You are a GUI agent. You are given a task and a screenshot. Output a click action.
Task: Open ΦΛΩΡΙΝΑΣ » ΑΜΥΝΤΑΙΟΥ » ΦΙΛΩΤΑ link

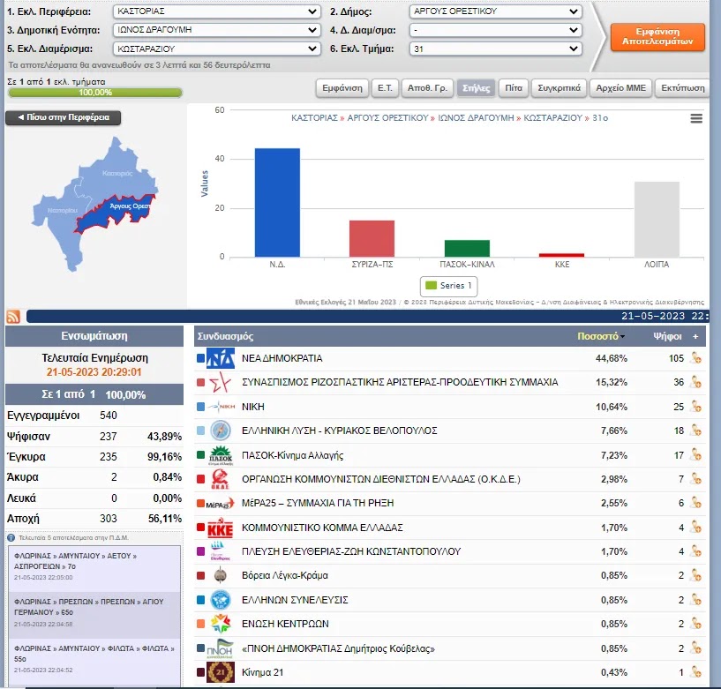click(x=94, y=654)
